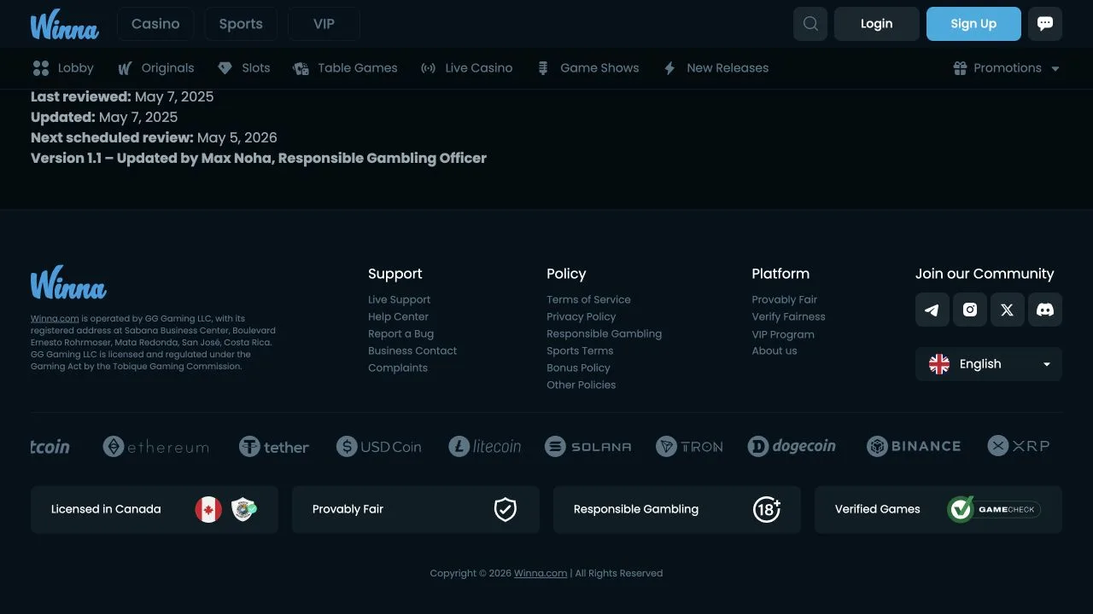Open the Live Support link
1093x614 pixels.
tap(399, 299)
